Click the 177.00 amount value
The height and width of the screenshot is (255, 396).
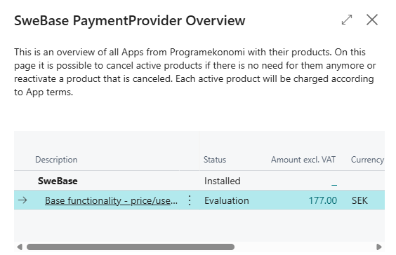point(323,200)
